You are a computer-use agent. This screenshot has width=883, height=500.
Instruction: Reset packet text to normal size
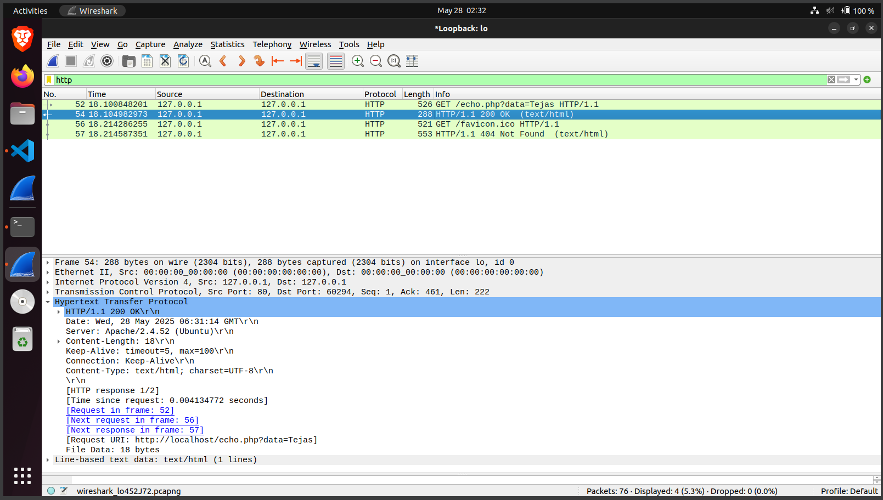[394, 61]
